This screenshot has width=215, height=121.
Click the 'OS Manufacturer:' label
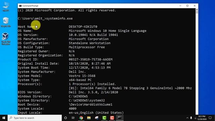click(33, 39)
